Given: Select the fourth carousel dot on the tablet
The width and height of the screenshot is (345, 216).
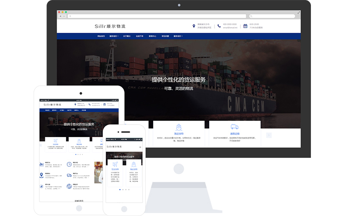Looking at the screenshot, I should tap(82, 155).
